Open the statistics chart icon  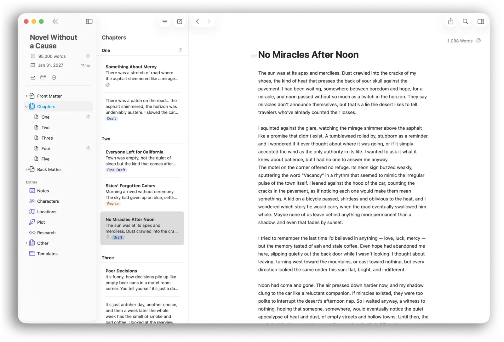point(33,77)
